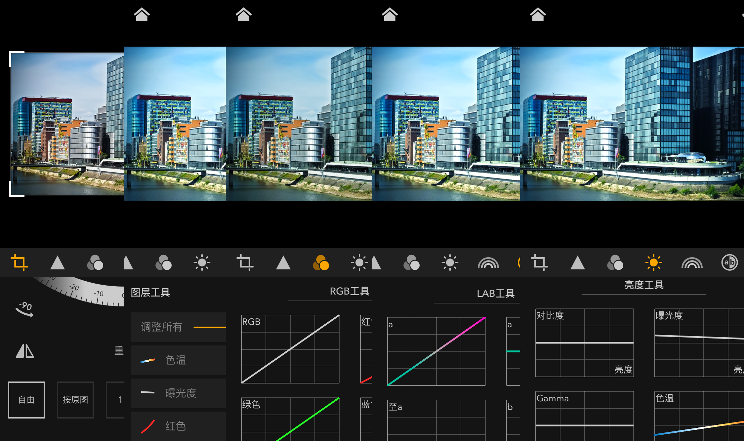
Task: Tap rainbow arcs icon in LAB工具 screen
Action: [x=488, y=263]
